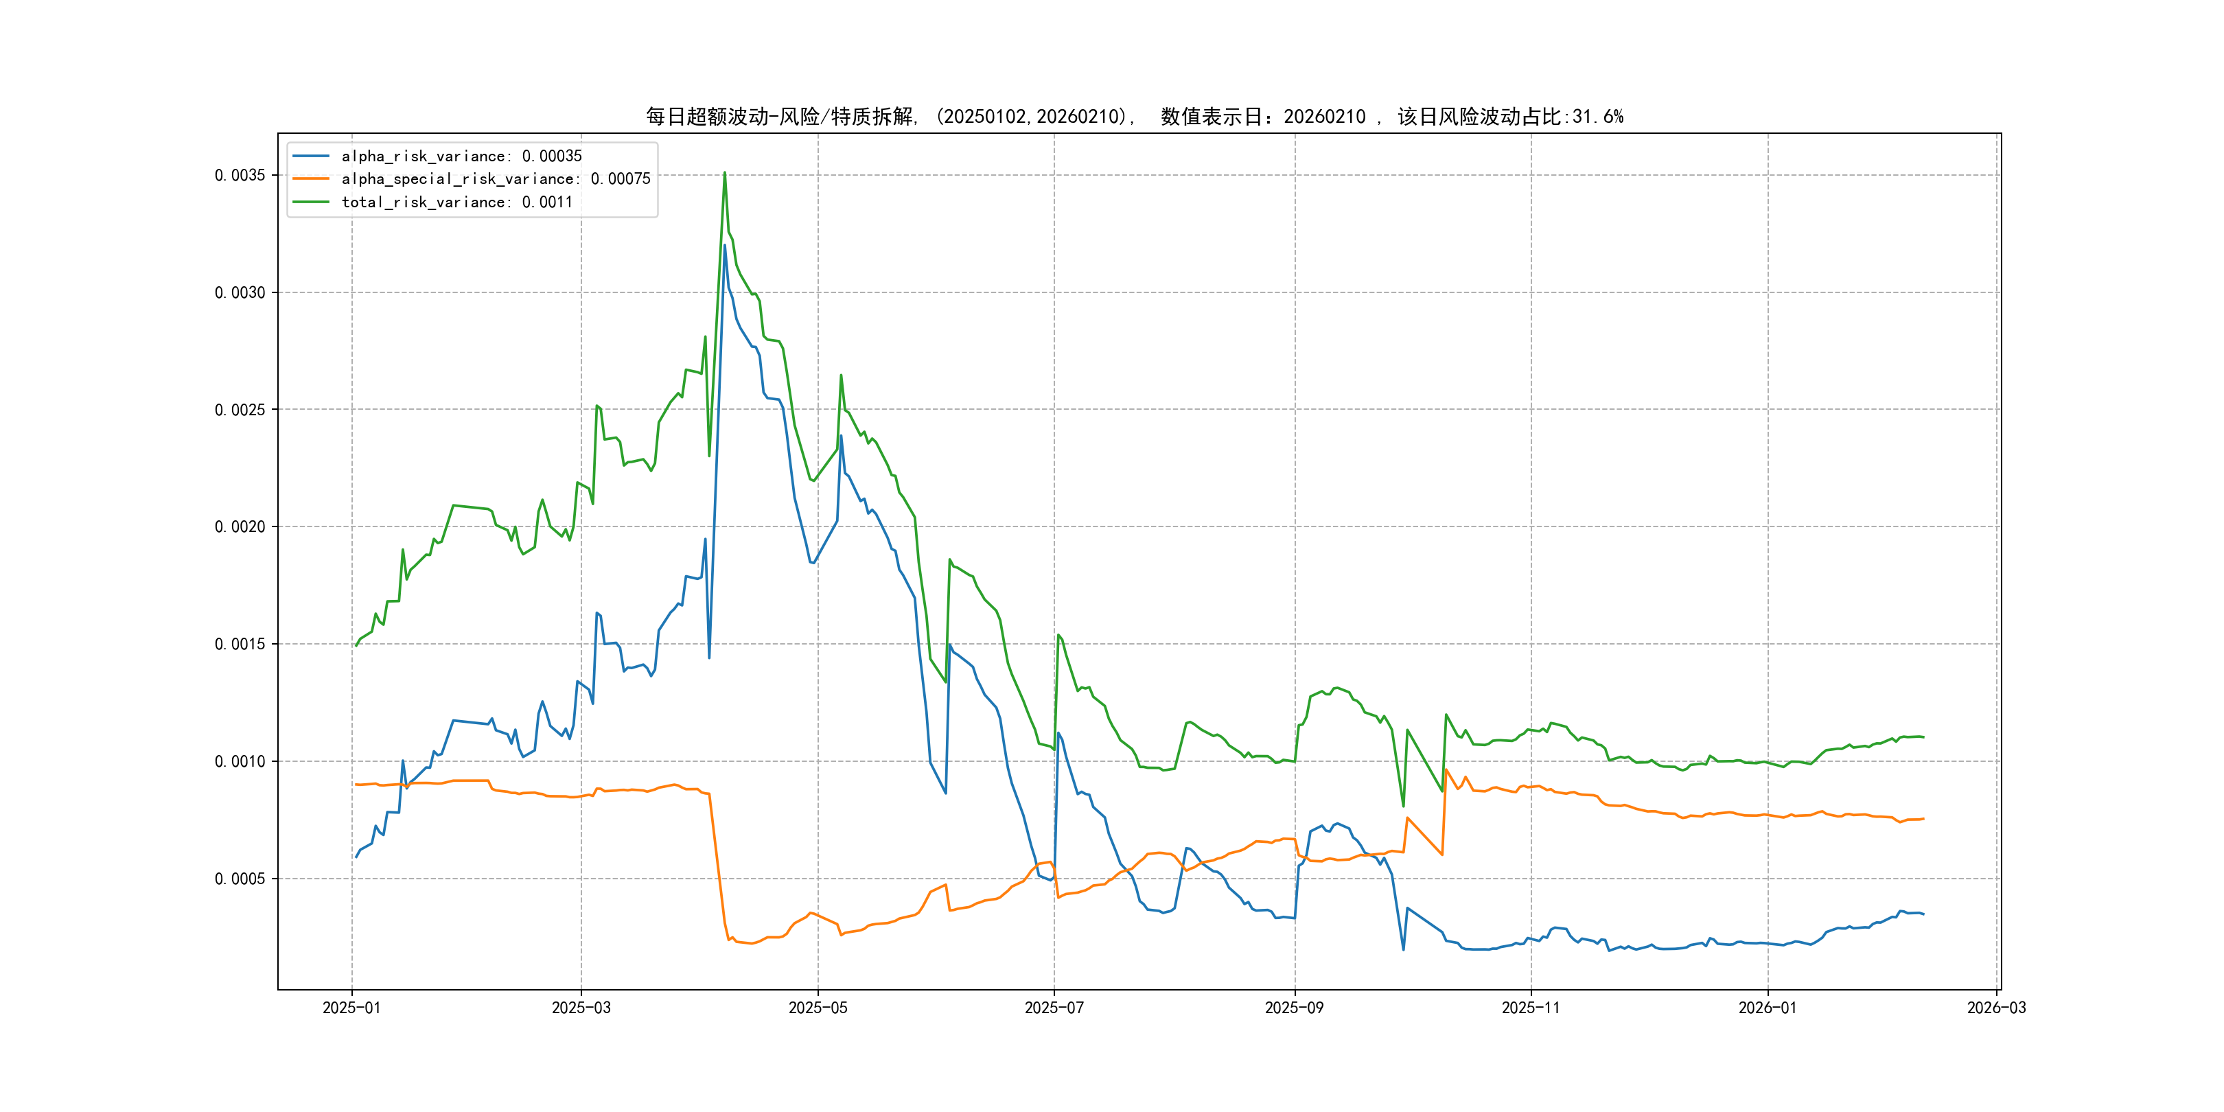Click the 2025-07 x-axis tick label

[x=1053, y=1008]
